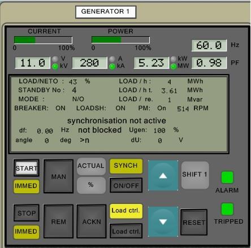Click the down arrow button

point(163,221)
